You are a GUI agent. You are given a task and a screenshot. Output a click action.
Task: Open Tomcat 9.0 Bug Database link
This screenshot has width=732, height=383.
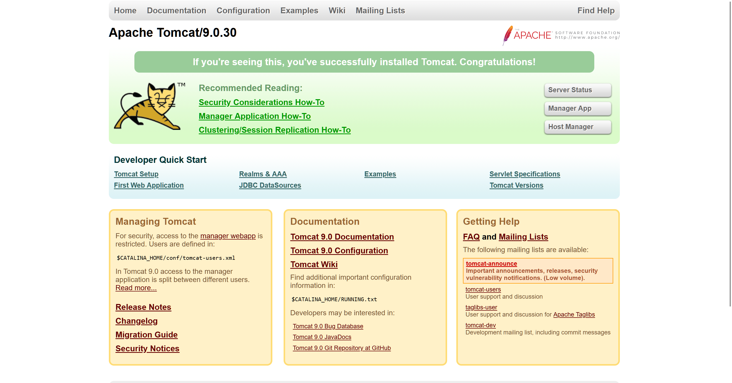[328, 326]
